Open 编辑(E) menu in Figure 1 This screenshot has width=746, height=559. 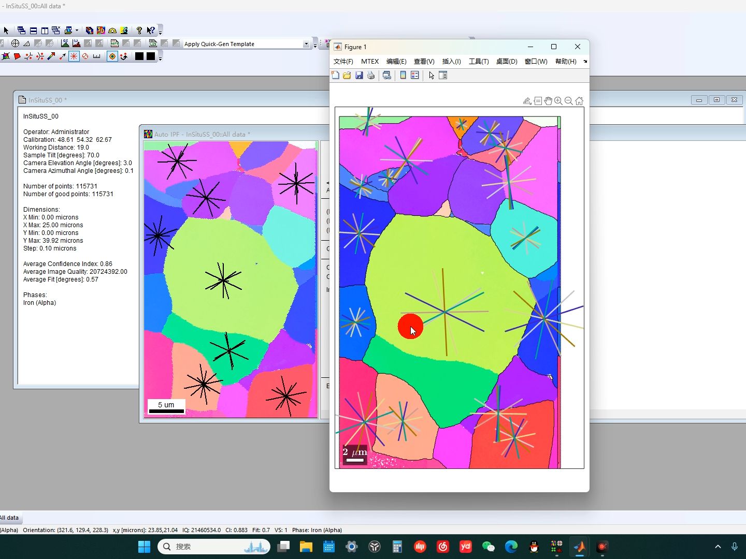click(x=396, y=61)
